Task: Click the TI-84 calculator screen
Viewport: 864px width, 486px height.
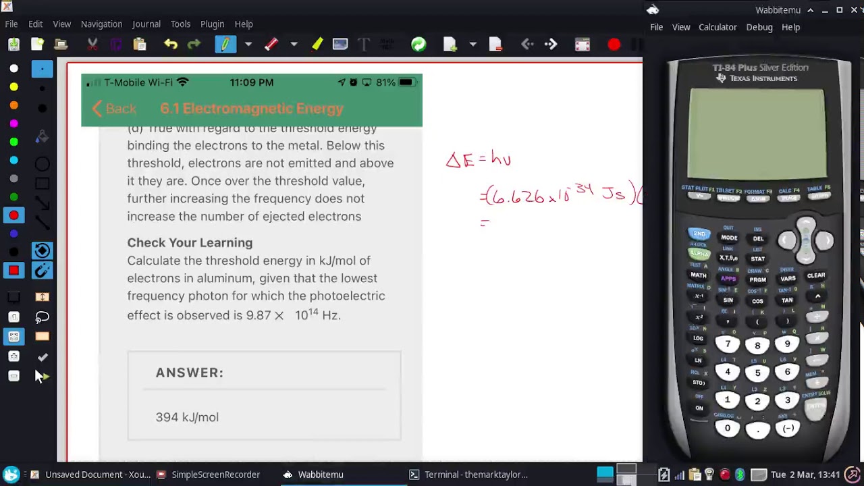Action: (x=757, y=134)
